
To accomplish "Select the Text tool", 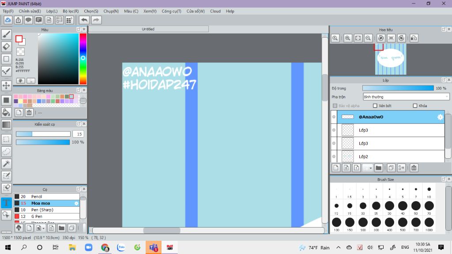I will pyautogui.click(x=6, y=202).
